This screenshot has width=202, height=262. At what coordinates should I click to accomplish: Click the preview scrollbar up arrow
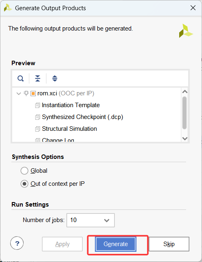tap(185, 92)
